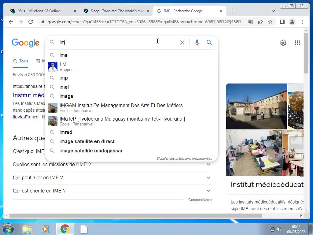
Task: Select the Tous results tab
Action: click(x=20, y=61)
